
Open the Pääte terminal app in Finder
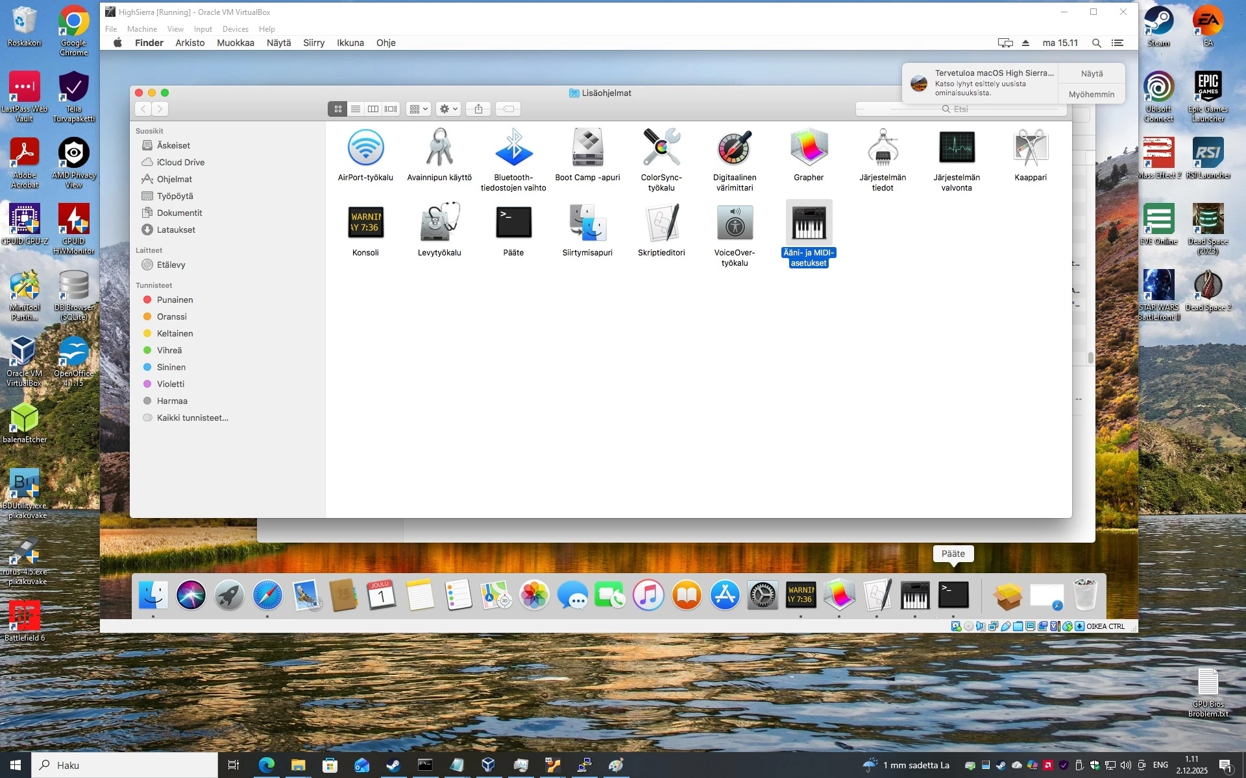pyautogui.click(x=513, y=222)
